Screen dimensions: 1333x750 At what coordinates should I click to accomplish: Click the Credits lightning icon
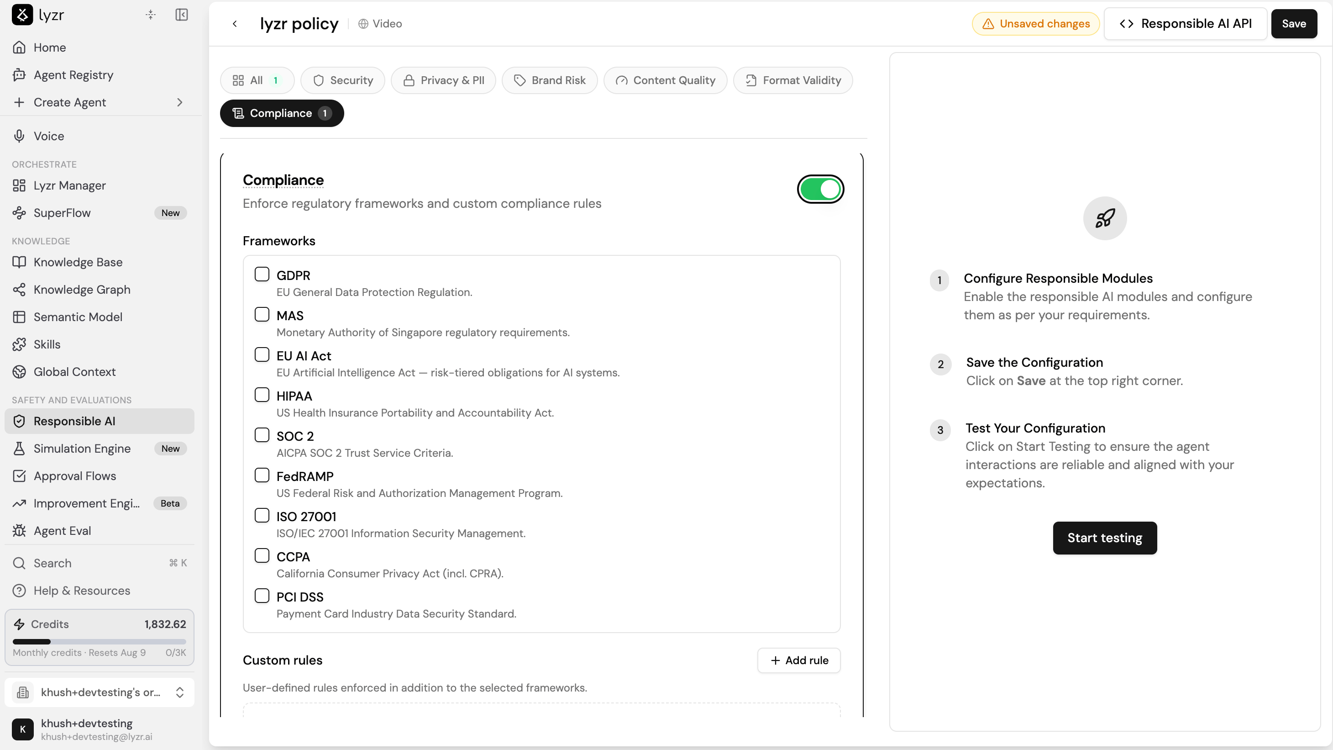coord(19,624)
